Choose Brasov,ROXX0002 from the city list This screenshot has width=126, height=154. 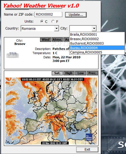97,39
